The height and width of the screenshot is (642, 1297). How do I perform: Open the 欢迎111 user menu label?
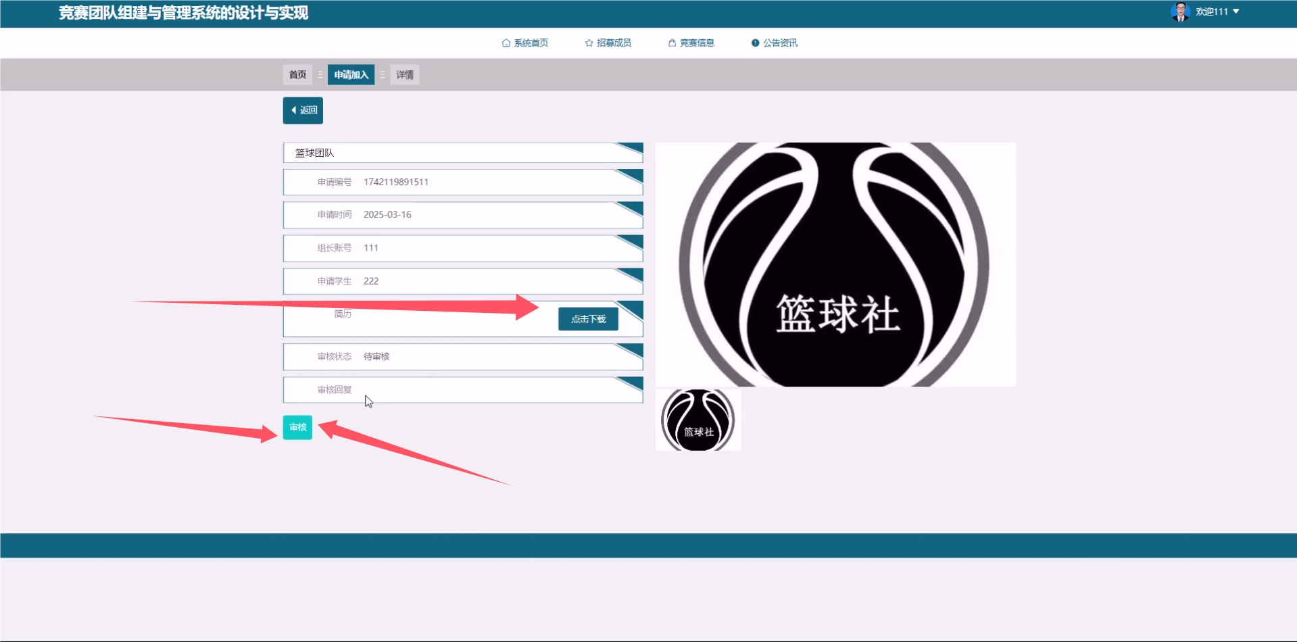(x=1211, y=11)
